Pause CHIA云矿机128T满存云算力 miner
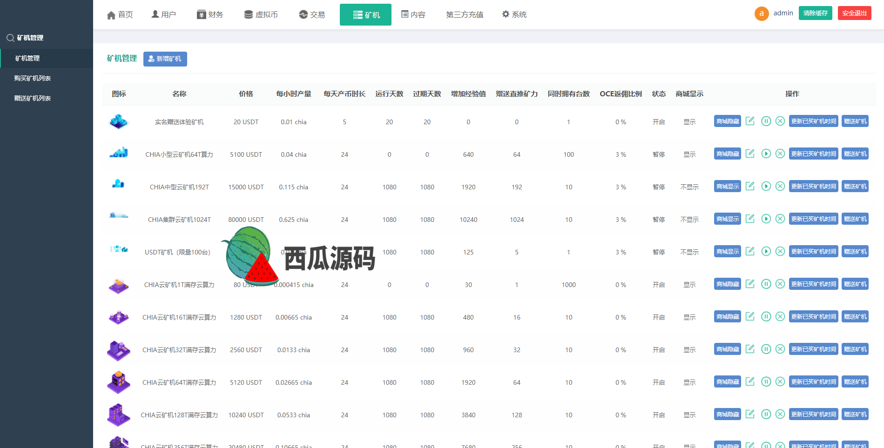Screen dimensions: 884x448 [766, 414]
